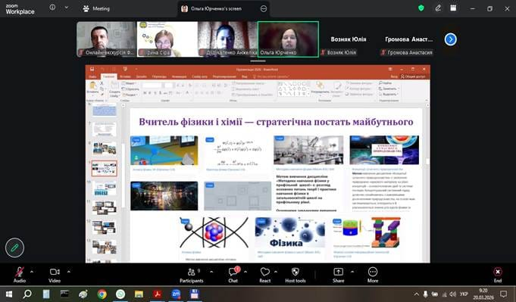516x302 pixels.
Task: Open the clock showing 9:20
Action: coord(483,294)
